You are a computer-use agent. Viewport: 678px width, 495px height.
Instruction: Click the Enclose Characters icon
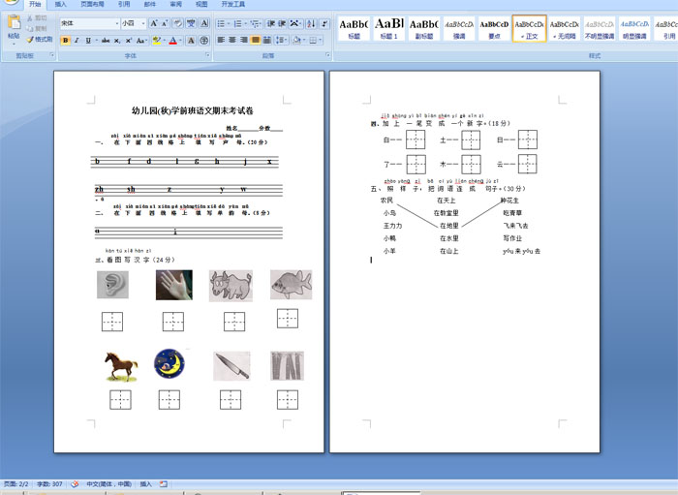[x=204, y=41]
